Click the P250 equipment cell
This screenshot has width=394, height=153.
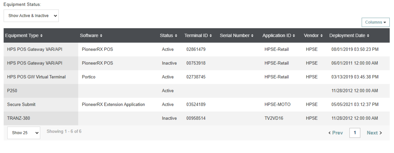coord(12,91)
